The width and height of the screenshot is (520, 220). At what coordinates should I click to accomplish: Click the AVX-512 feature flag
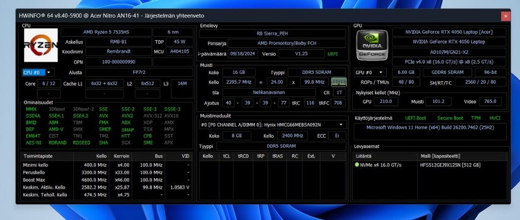tap(153, 116)
